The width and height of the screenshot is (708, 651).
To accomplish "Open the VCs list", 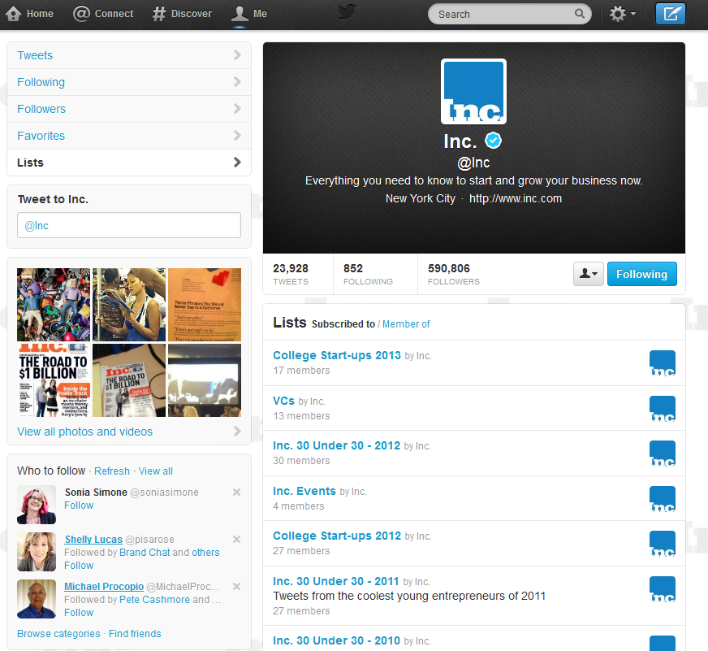I will pos(283,401).
